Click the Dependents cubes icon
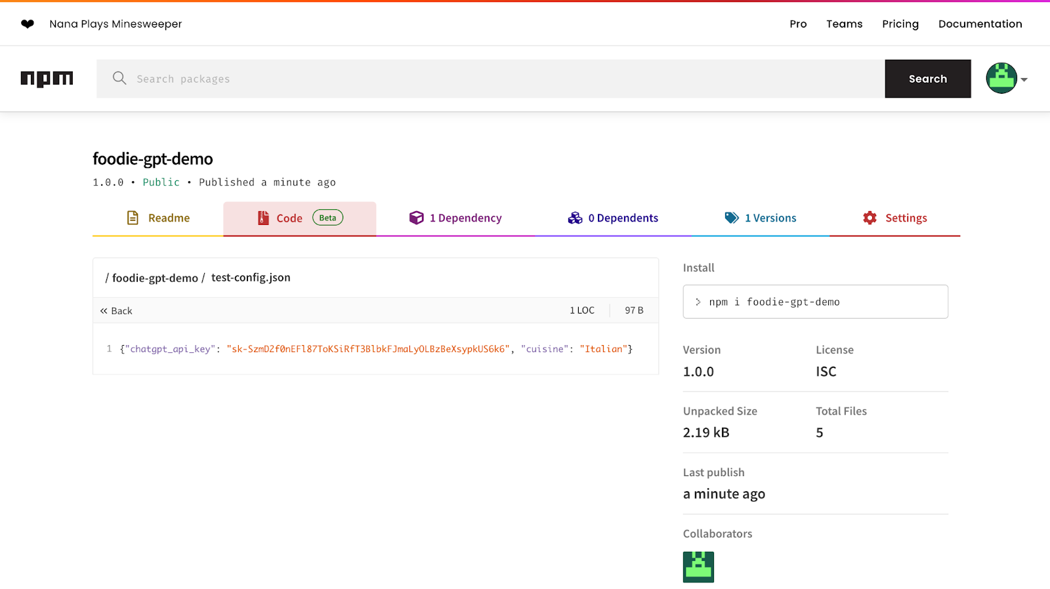This screenshot has height=589, width=1050. [575, 218]
